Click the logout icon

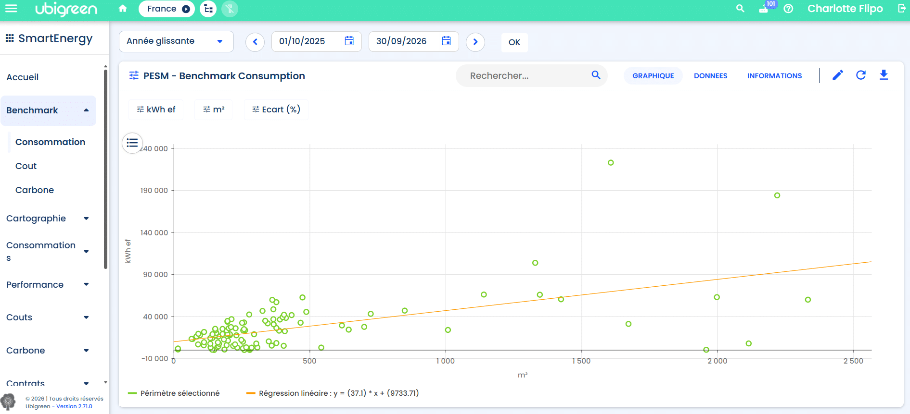tap(902, 9)
